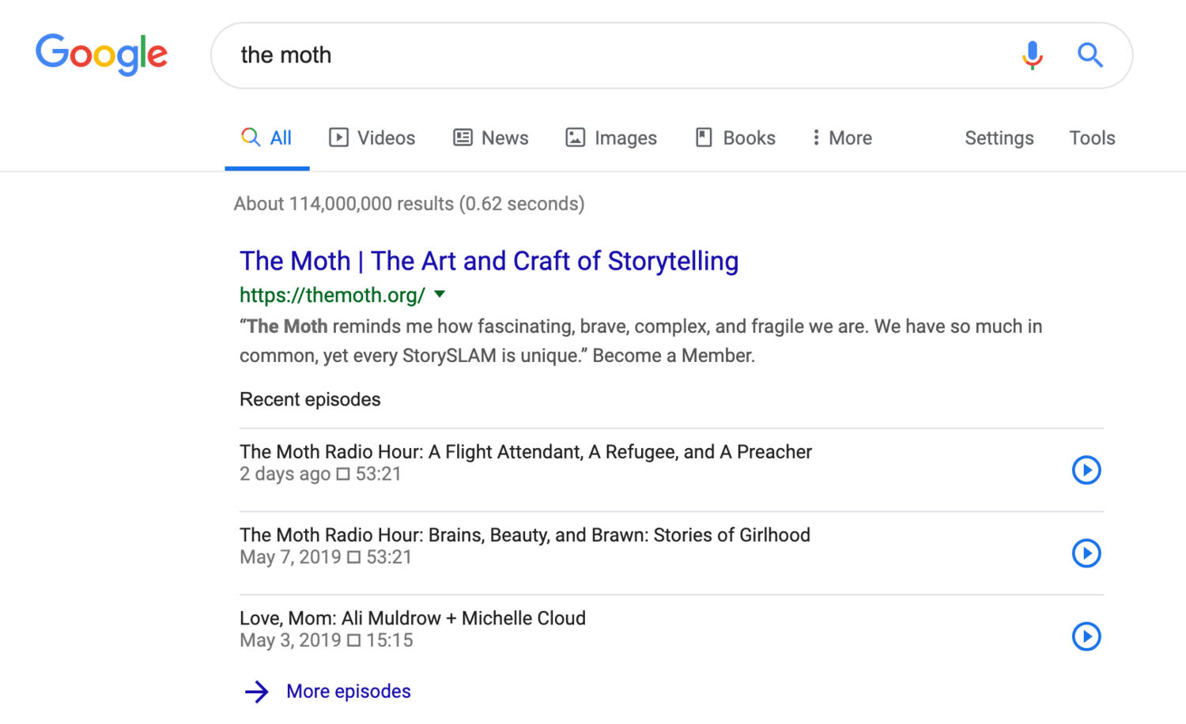Click the Google logo

[101, 54]
